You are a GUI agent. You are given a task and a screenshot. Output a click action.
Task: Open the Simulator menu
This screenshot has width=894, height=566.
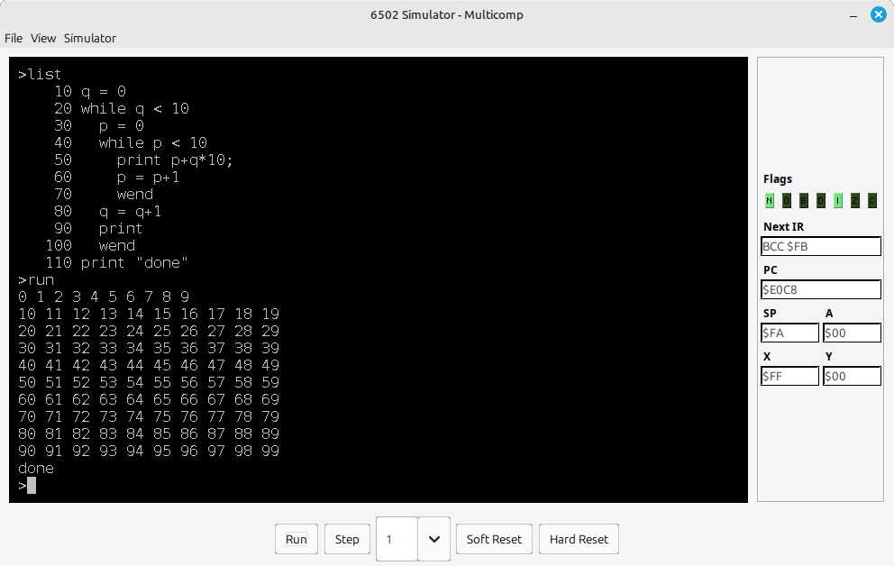point(89,38)
